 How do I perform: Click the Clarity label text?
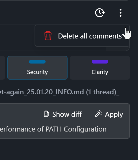100,72
